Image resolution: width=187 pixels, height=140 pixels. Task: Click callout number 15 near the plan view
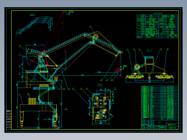point(115,89)
